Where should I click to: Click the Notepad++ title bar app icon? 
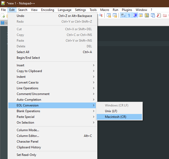(x=3, y=3)
